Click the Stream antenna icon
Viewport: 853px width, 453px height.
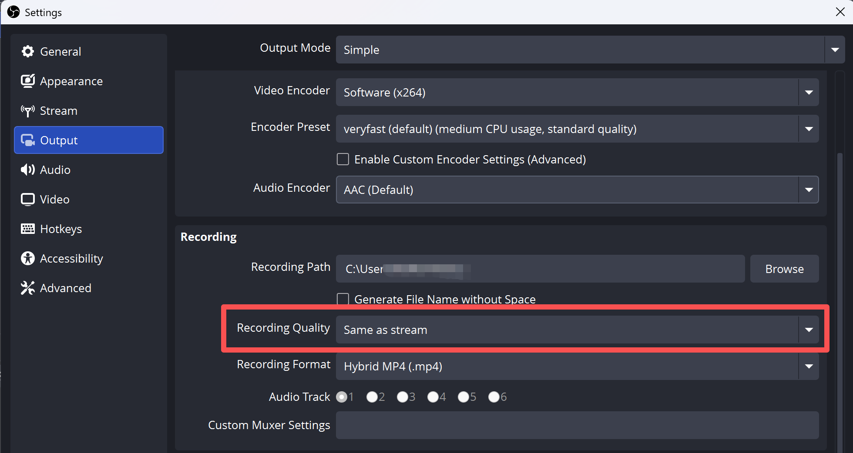pyautogui.click(x=28, y=111)
